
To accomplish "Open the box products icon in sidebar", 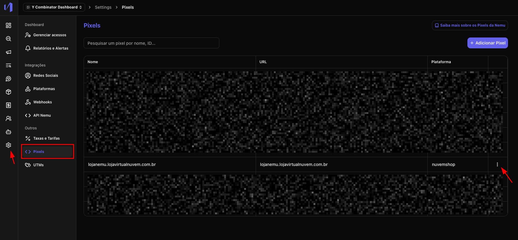I will 8,92.
